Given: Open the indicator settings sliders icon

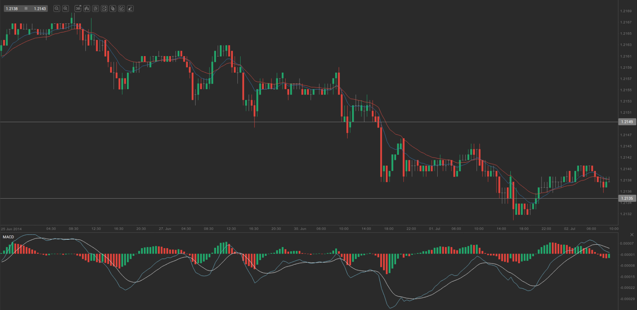Looking at the screenshot, I should pyautogui.click(x=95, y=8).
